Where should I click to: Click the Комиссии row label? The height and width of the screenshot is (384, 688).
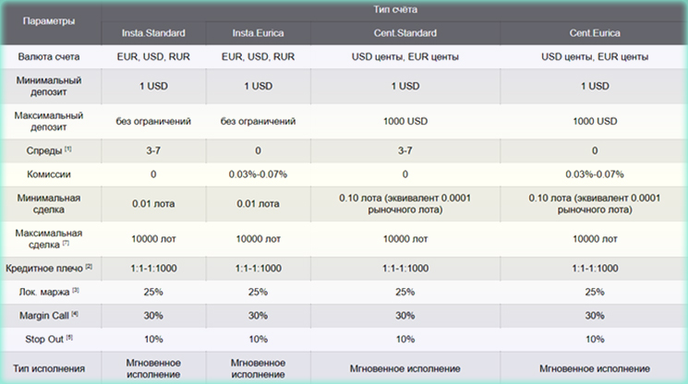coord(49,173)
